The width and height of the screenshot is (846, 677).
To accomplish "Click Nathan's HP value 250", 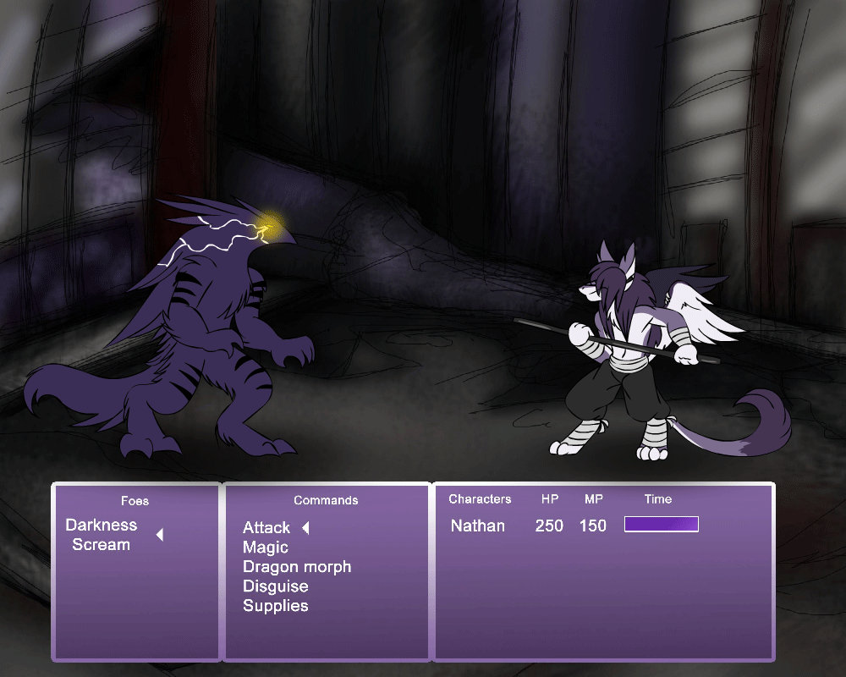I will coord(549,526).
